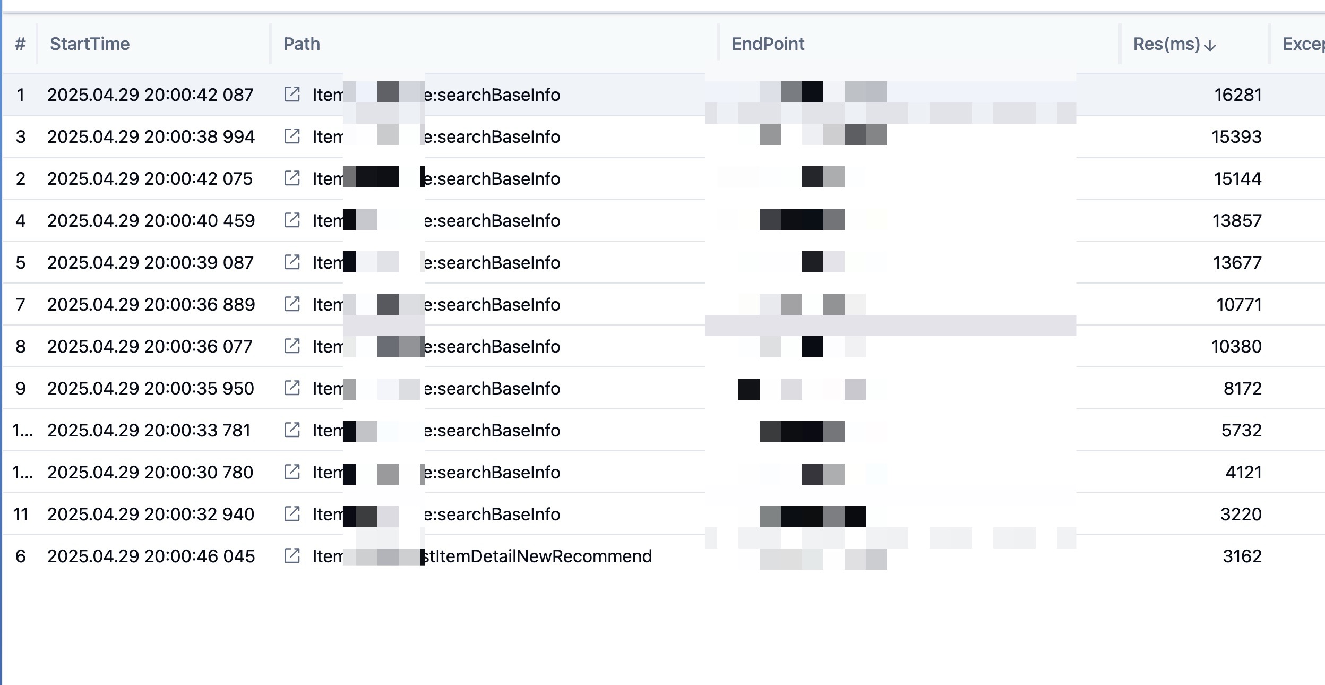This screenshot has height=685, width=1325.
Task: Open external link icon for 3220 ms row
Action: pyautogui.click(x=292, y=514)
